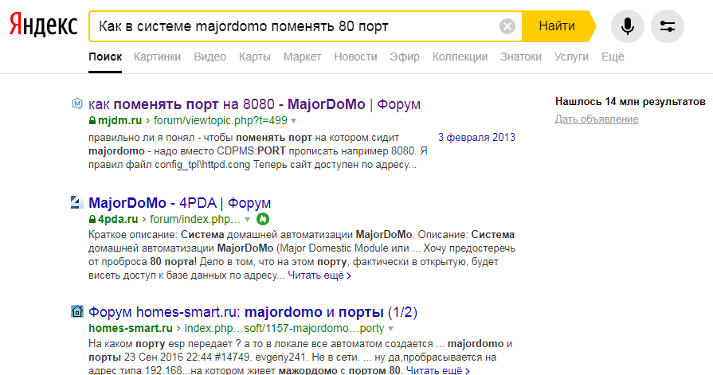Open 'как поменять порт на 8080' result

(x=254, y=104)
